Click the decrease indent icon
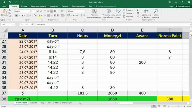Viewport: 192px width, 108px height. 55,16
